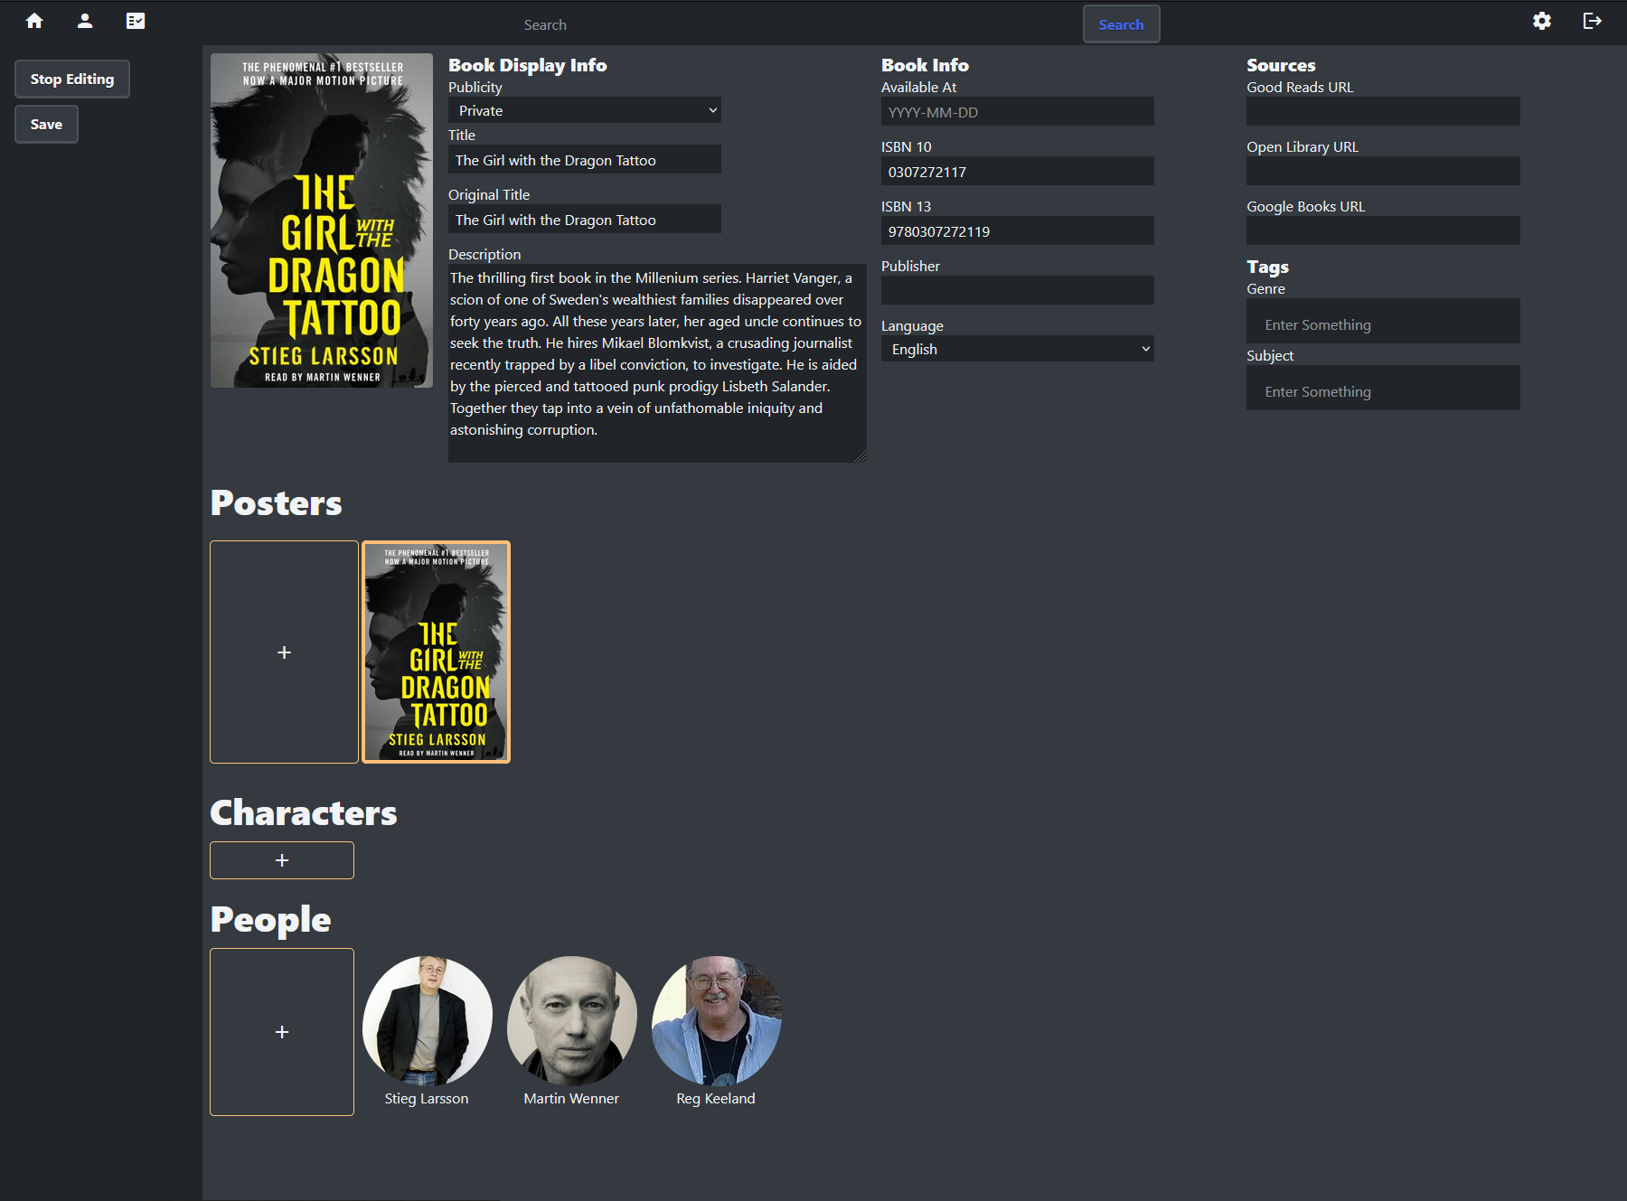The height and width of the screenshot is (1201, 1627).
Task: Click Stieg Larsson's photo
Action: [428, 1018]
